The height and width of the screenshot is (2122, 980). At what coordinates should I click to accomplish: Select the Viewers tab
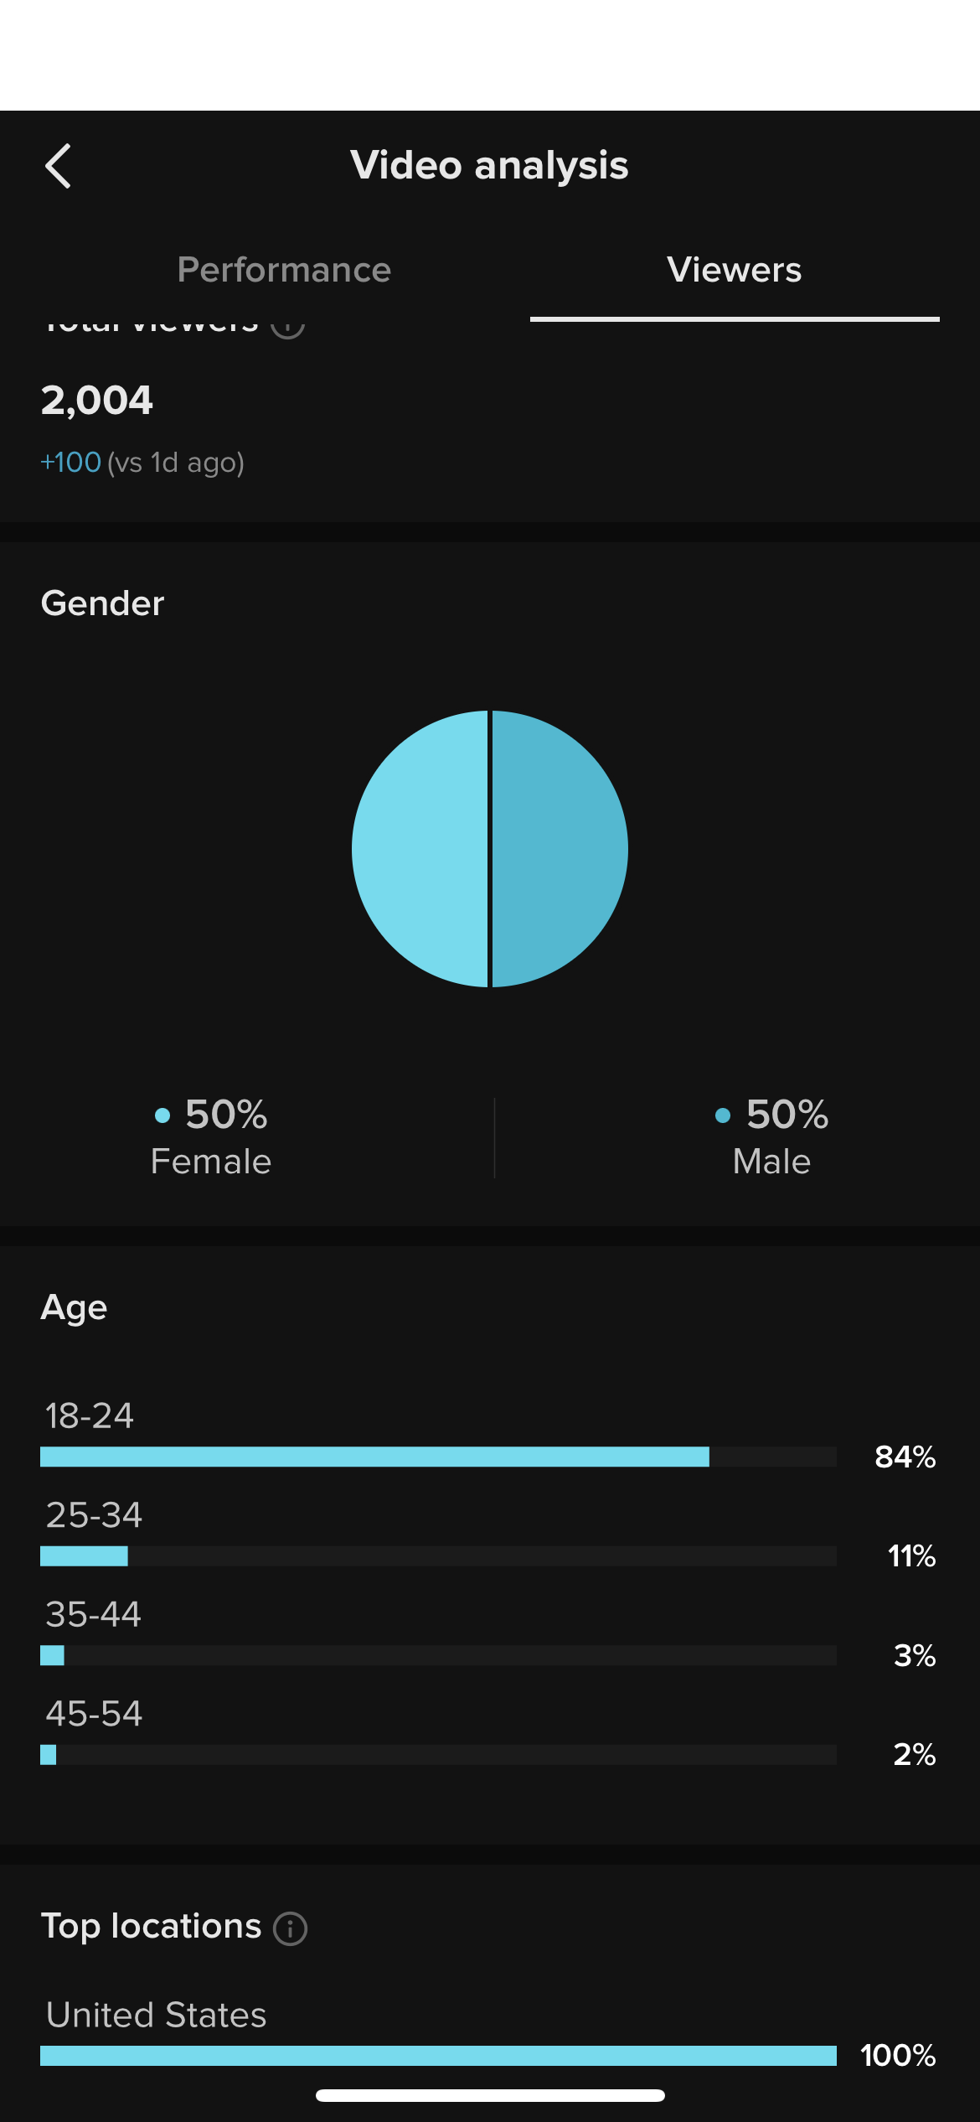734,270
